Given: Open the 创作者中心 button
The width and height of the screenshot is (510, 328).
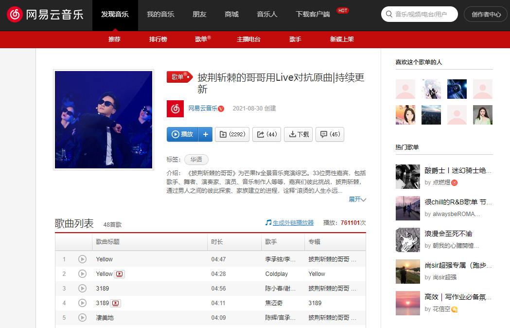Looking at the screenshot, I should click(486, 14).
